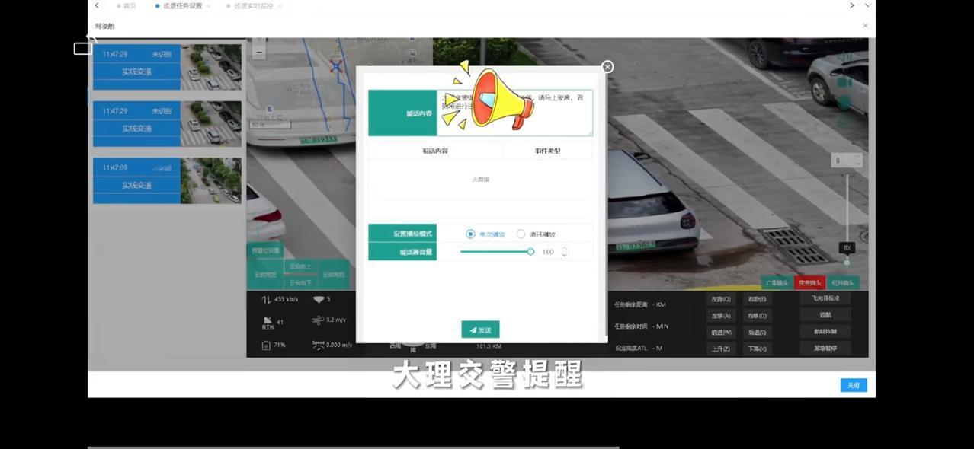Switch to 广角镜头 wide-angle camera
The image size is (974, 449).
pos(777,282)
